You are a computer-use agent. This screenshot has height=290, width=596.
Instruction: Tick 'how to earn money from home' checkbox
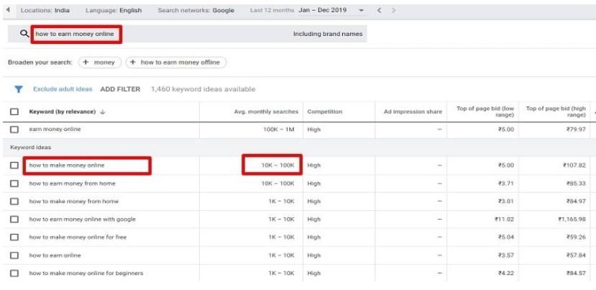[x=14, y=183]
